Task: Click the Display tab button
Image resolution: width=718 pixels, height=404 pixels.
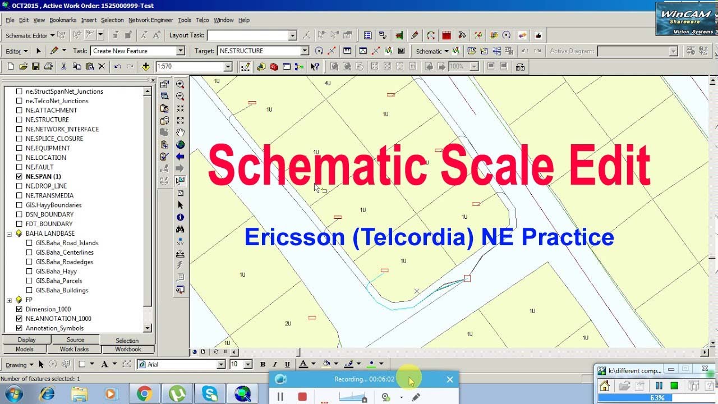Action: (26, 339)
